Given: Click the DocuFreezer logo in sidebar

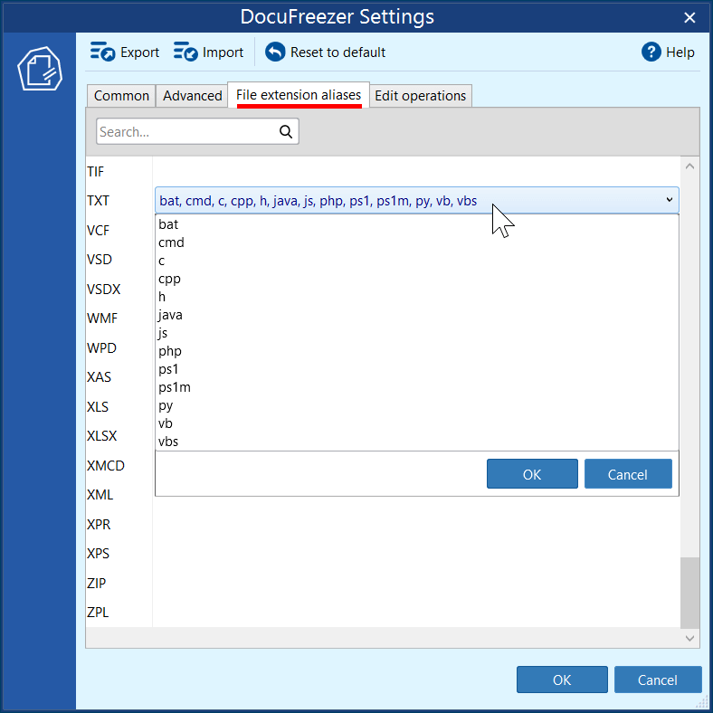Looking at the screenshot, I should point(40,69).
